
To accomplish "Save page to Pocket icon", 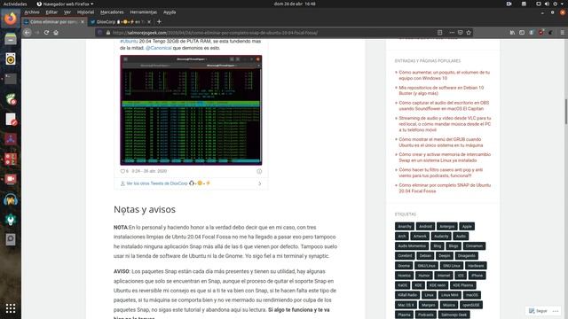I will [x=460, y=33].
